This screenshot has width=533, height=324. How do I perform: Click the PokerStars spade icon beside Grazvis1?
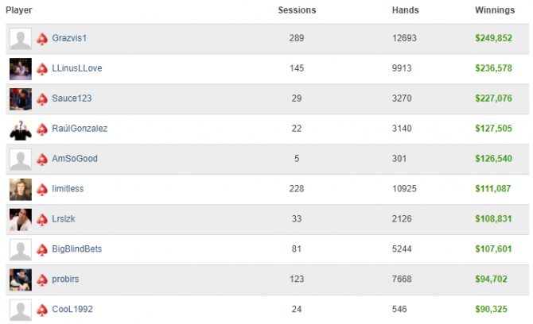pyautogui.click(x=42, y=39)
